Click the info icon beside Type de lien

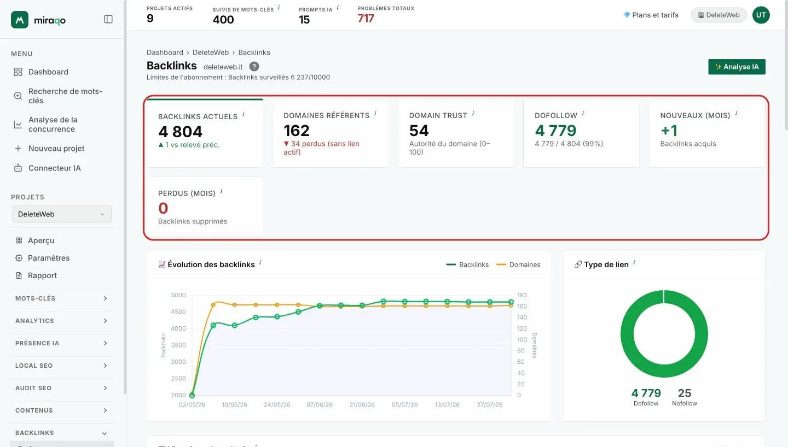(634, 263)
